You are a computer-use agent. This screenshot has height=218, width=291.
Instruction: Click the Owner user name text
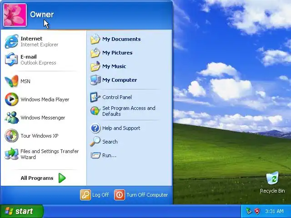(x=42, y=15)
